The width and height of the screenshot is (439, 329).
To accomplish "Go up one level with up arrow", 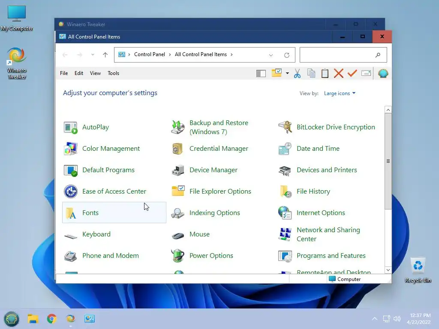I will click(x=105, y=54).
